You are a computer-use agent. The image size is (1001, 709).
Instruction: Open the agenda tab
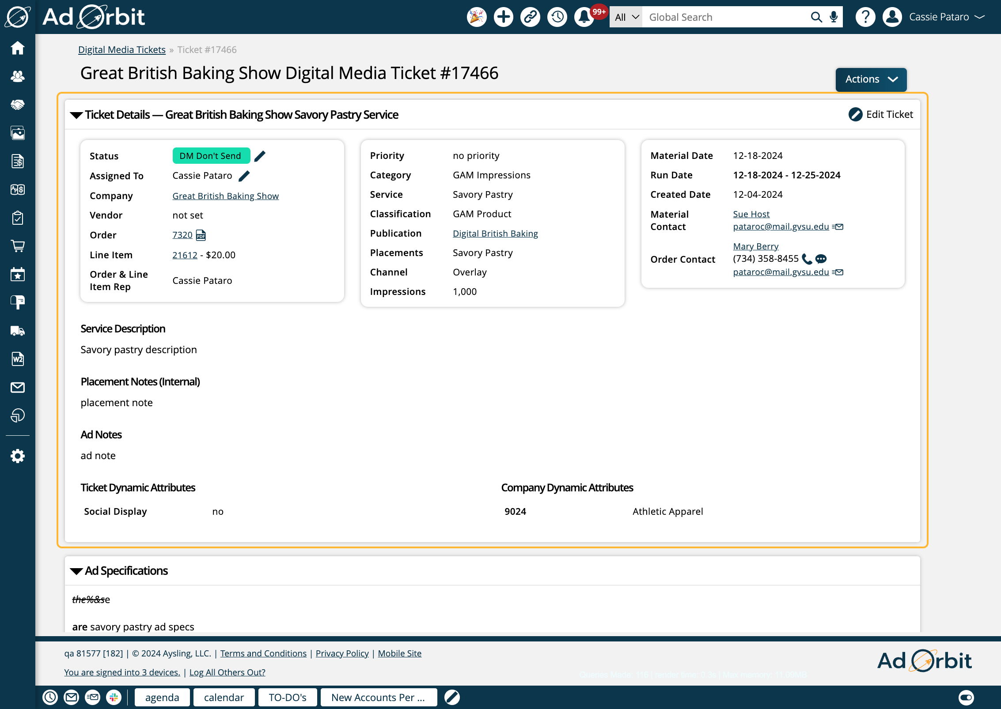pyautogui.click(x=162, y=697)
